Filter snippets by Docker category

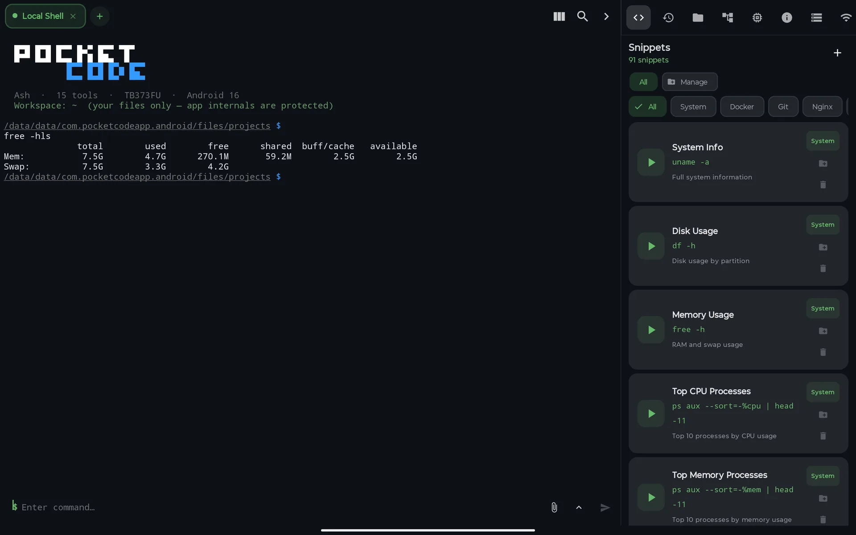coord(742,107)
